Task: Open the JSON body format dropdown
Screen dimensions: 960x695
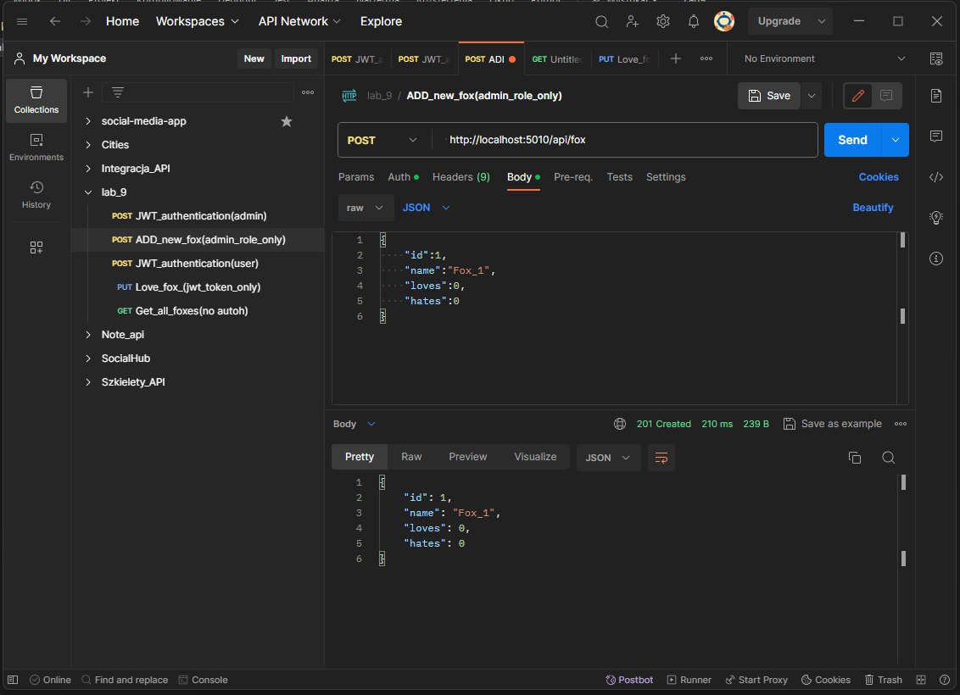Action: [426, 208]
